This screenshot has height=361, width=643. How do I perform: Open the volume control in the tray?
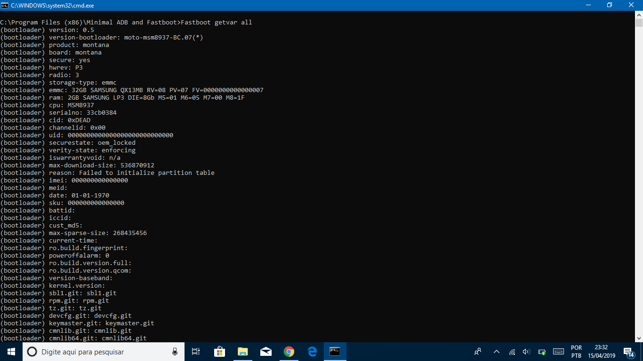click(x=527, y=352)
